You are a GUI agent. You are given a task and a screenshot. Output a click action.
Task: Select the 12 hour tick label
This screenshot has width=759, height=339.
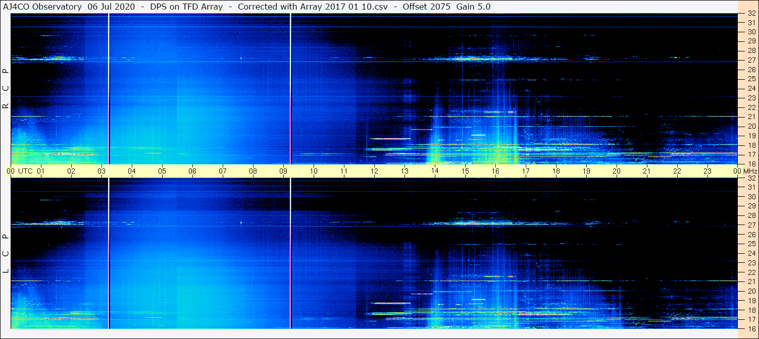[374, 171]
